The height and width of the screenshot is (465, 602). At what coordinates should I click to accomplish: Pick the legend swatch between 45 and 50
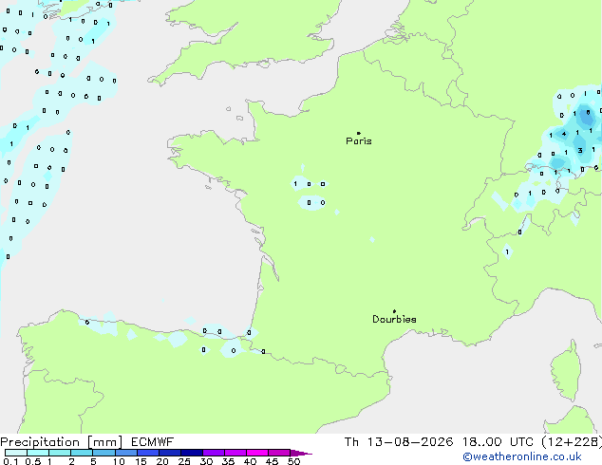279,453
